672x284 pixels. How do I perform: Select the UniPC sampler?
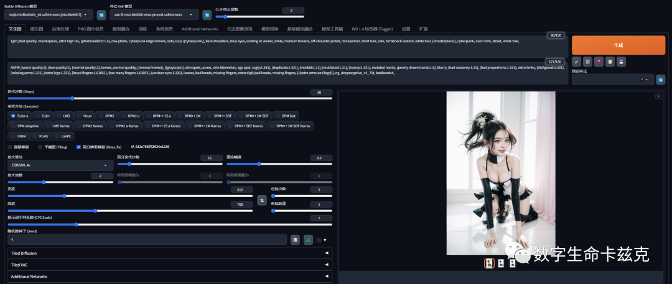coord(63,136)
